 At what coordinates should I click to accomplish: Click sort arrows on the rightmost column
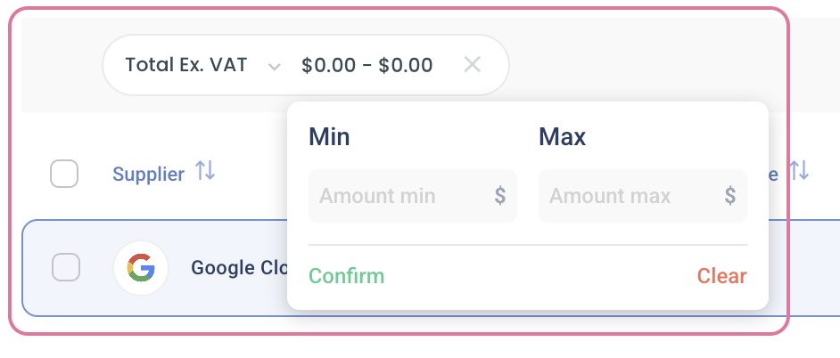tap(799, 171)
